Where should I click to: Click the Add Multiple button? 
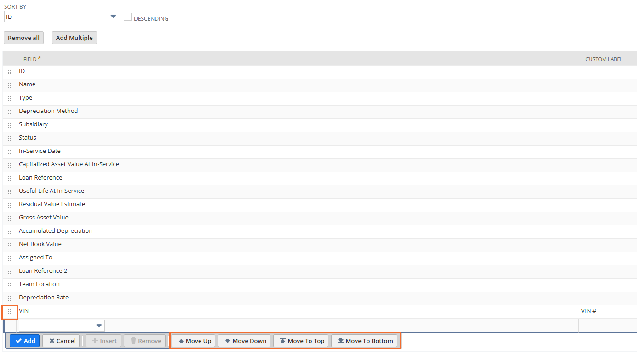tap(75, 38)
